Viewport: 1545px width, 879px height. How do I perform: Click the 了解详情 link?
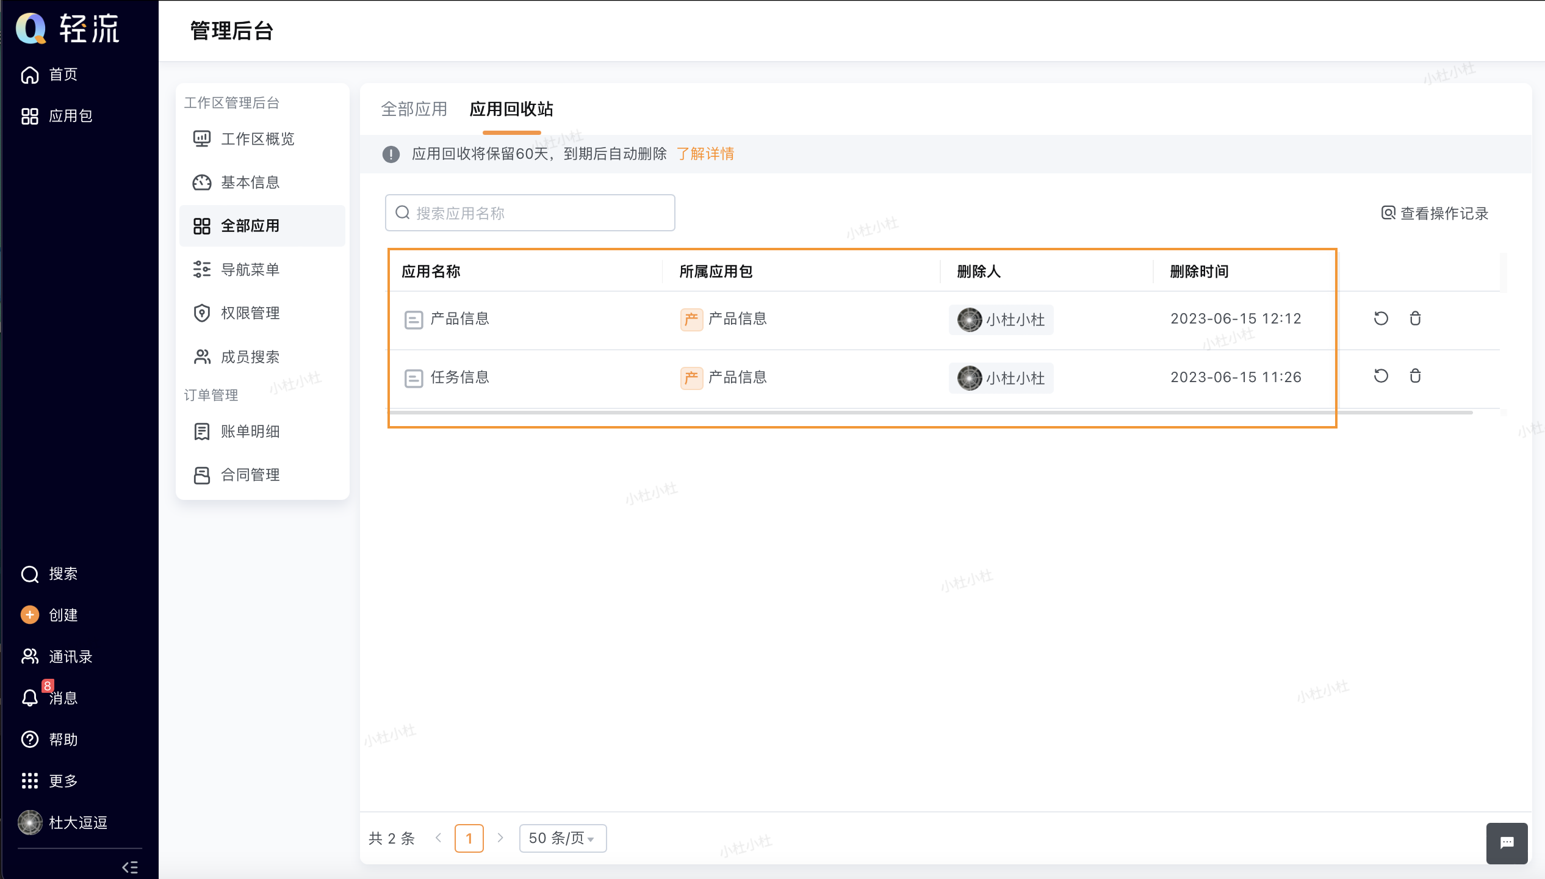tap(705, 154)
